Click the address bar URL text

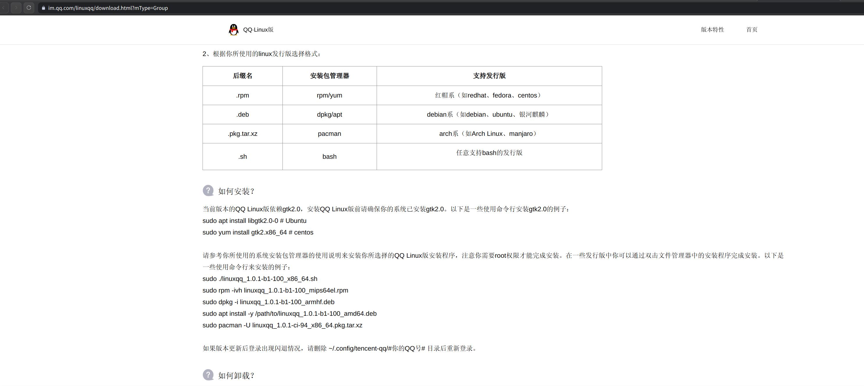(108, 8)
